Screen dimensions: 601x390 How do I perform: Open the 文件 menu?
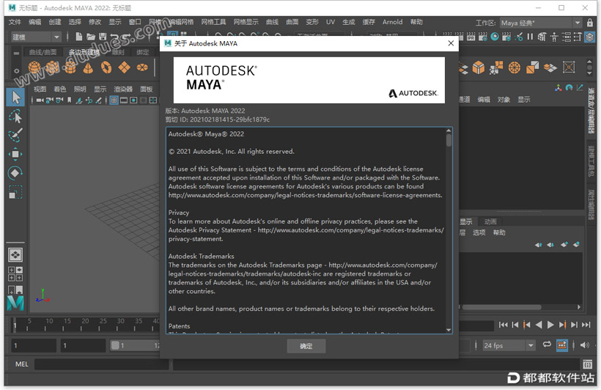(x=15, y=22)
